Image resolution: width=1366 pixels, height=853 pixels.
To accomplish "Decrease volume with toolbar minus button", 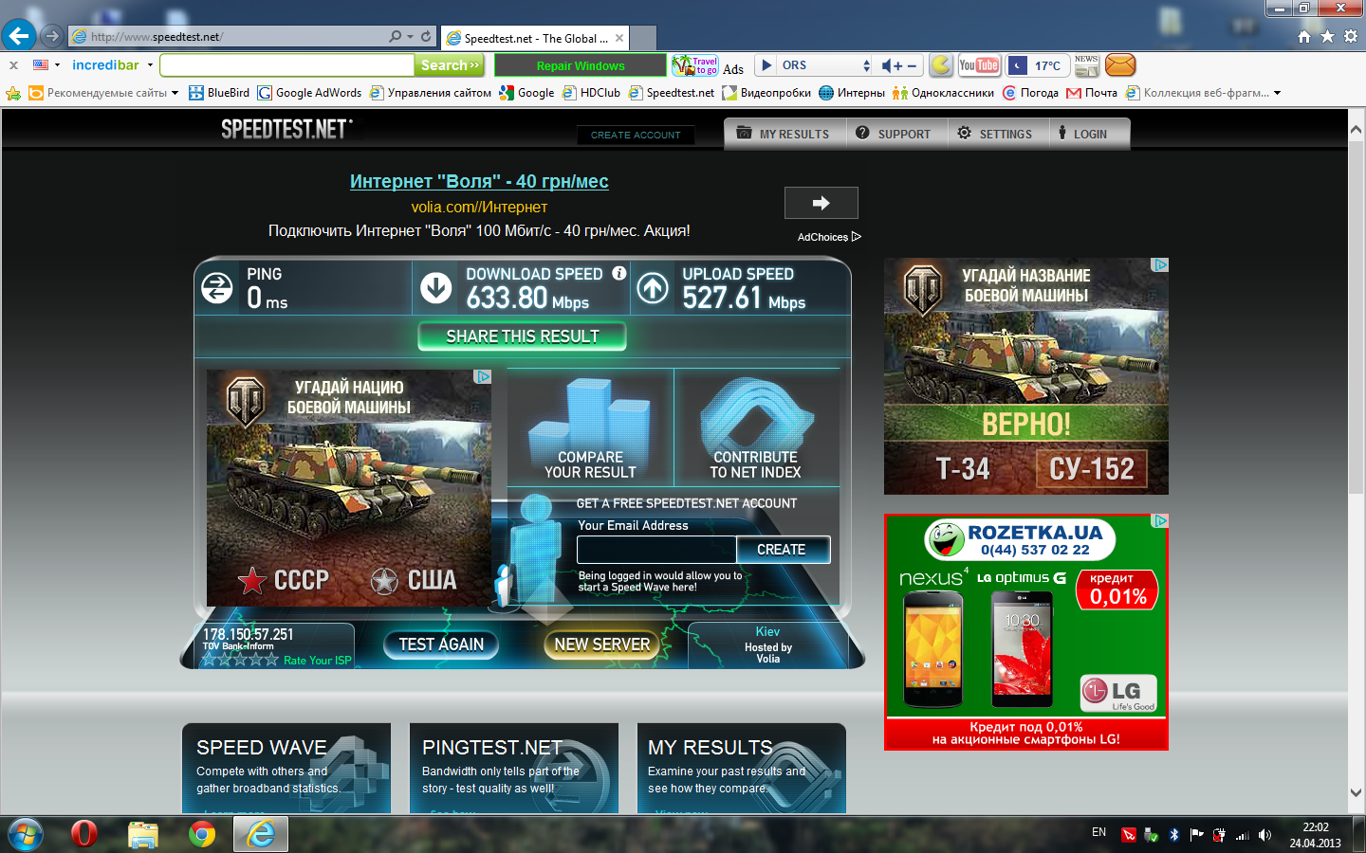I will tap(913, 65).
